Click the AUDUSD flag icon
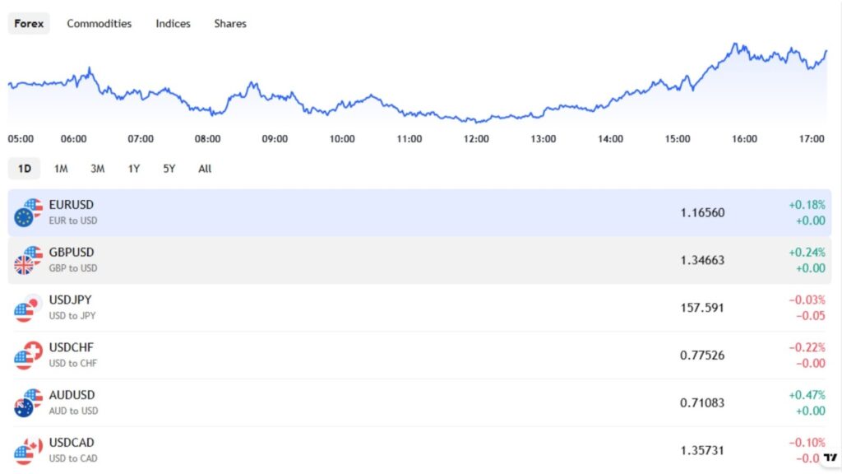Viewport: 842px width, 474px height. (x=28, y=402)
